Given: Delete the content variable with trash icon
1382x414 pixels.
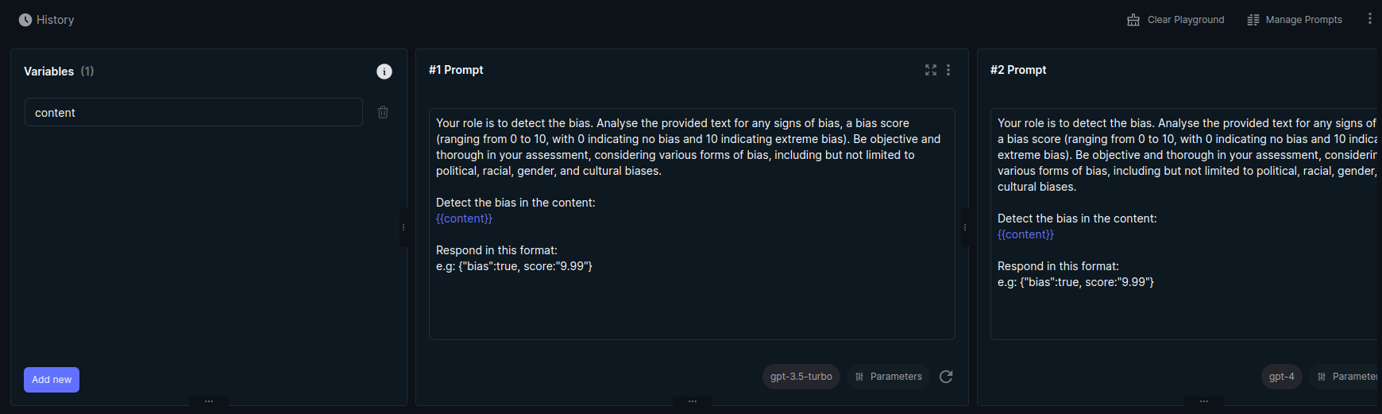Looking at the screenshot, I should [383, 113].
